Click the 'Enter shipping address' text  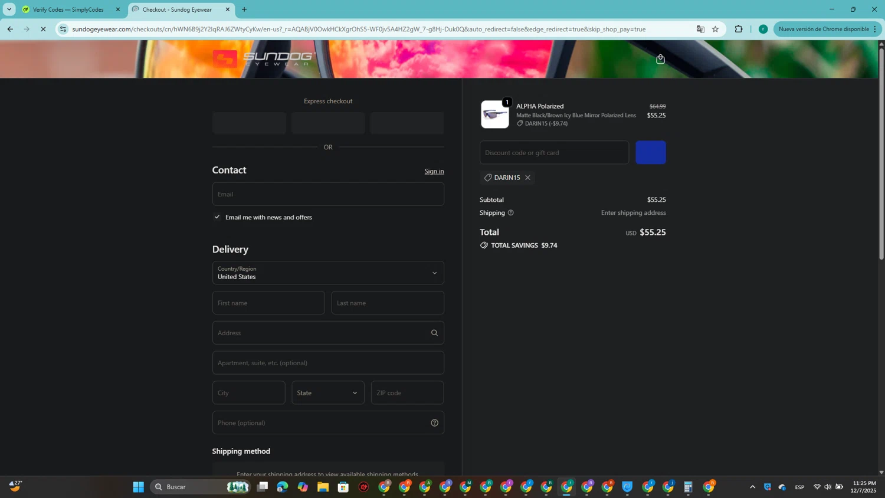[x=633, y=212]
